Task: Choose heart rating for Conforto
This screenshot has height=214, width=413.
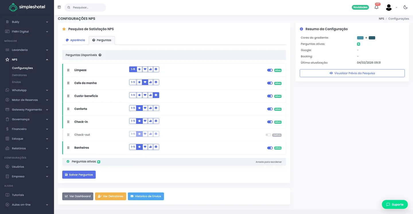Action: (145, 108)
